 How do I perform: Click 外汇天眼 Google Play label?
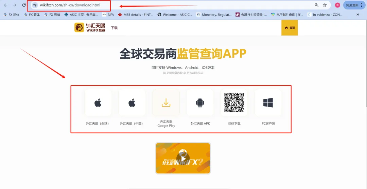tap(166, 124)
